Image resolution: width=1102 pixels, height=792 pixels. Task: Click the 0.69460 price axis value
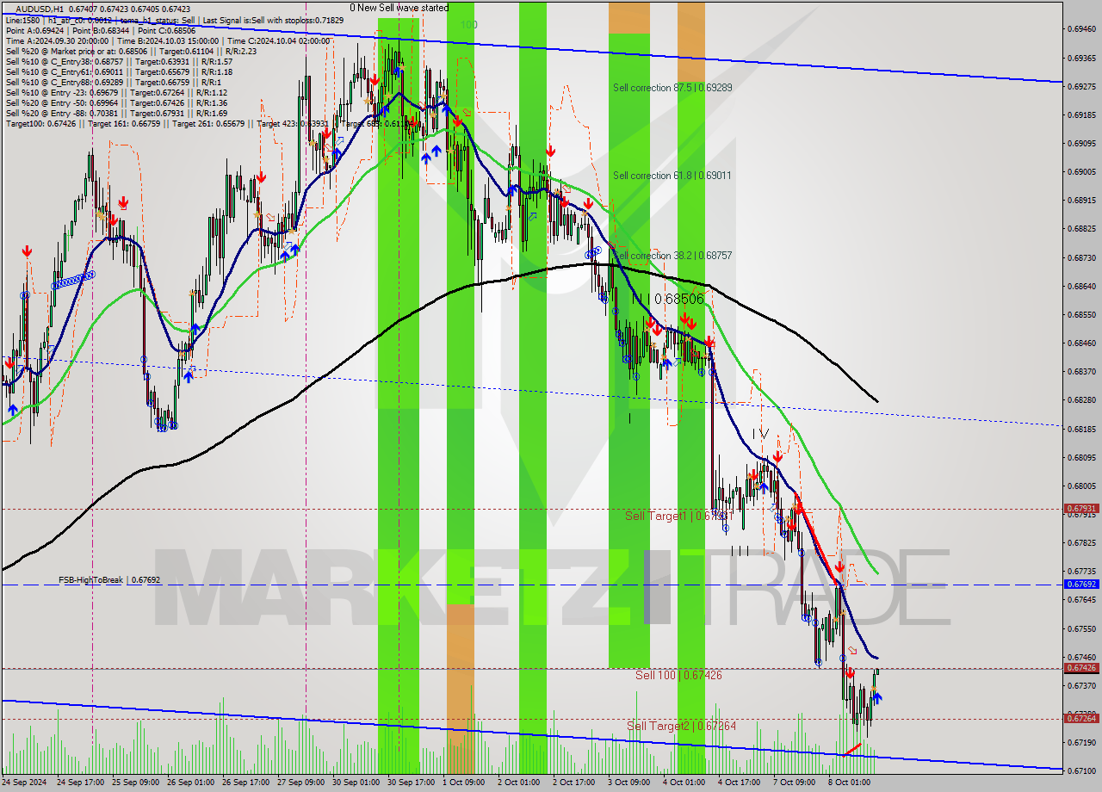(1081, 29)
